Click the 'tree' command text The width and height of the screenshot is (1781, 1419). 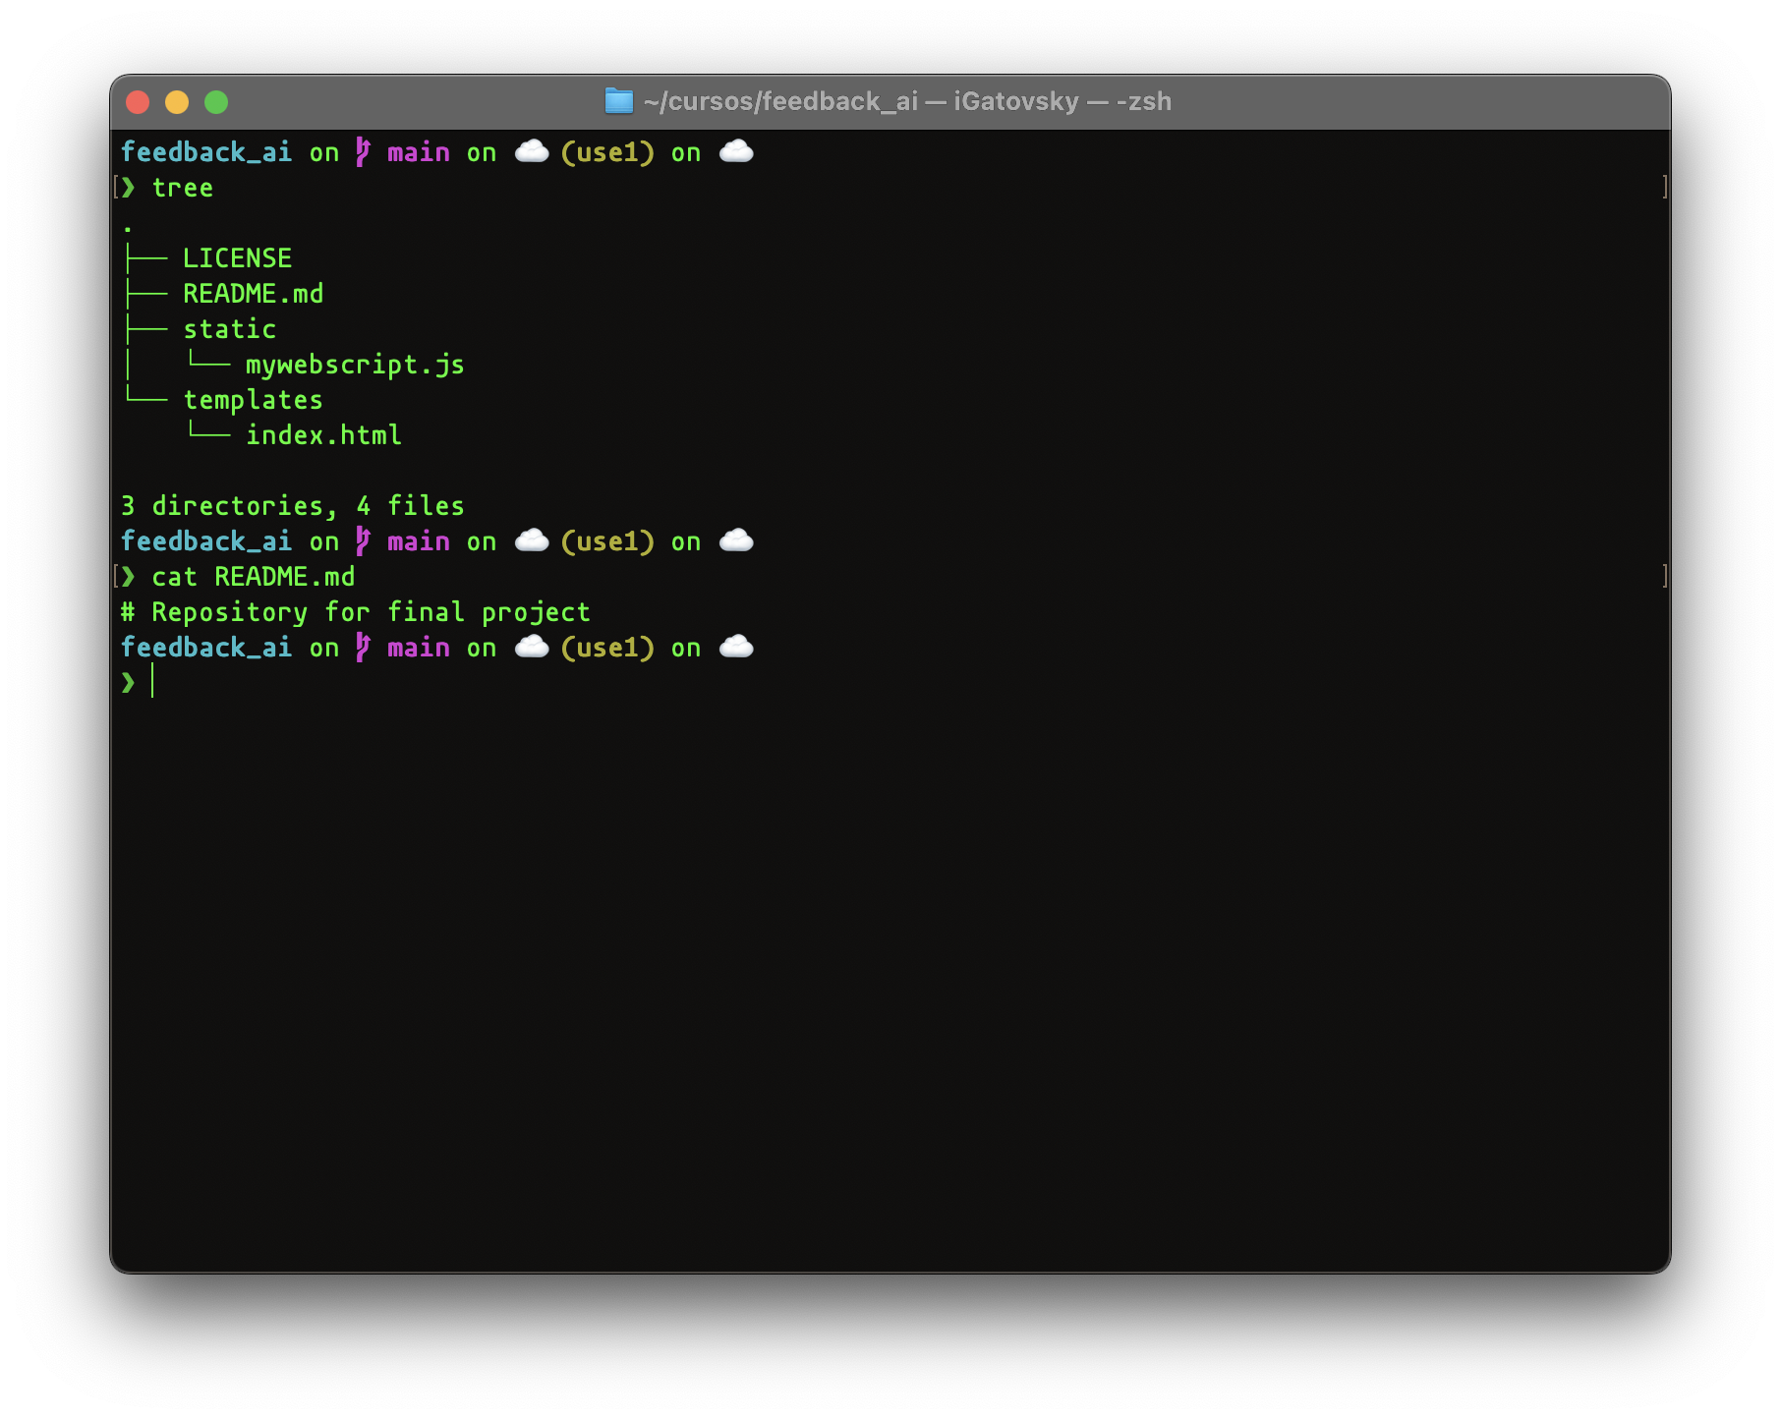point(183,188)
